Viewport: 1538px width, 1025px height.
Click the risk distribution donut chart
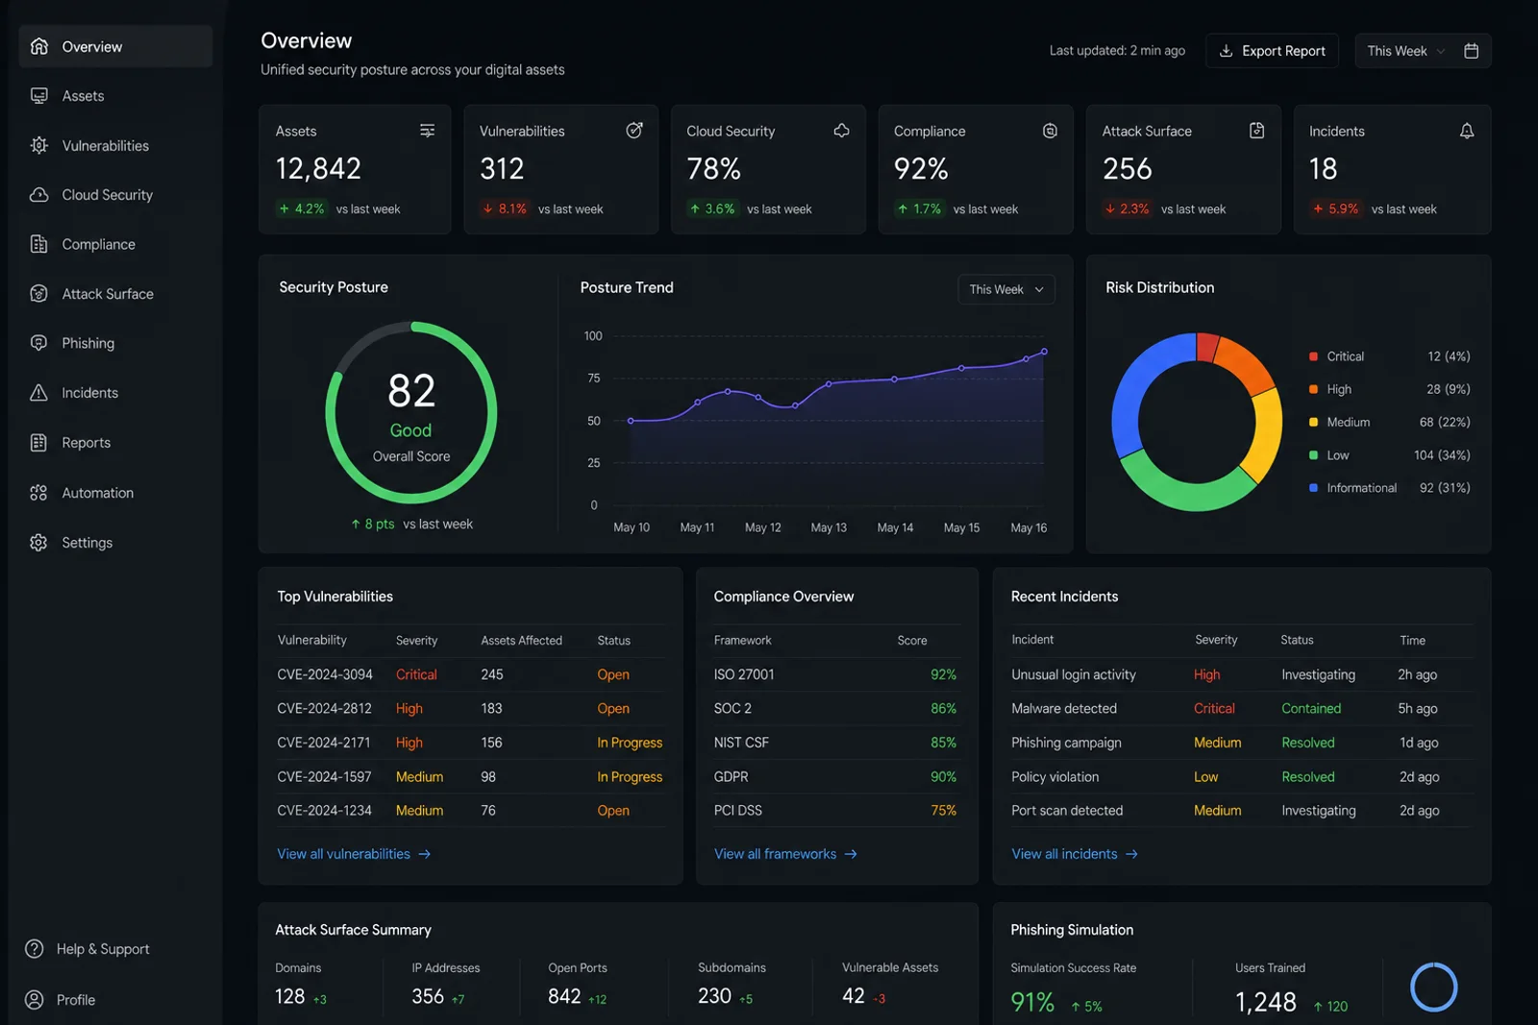click(1197, 422)
